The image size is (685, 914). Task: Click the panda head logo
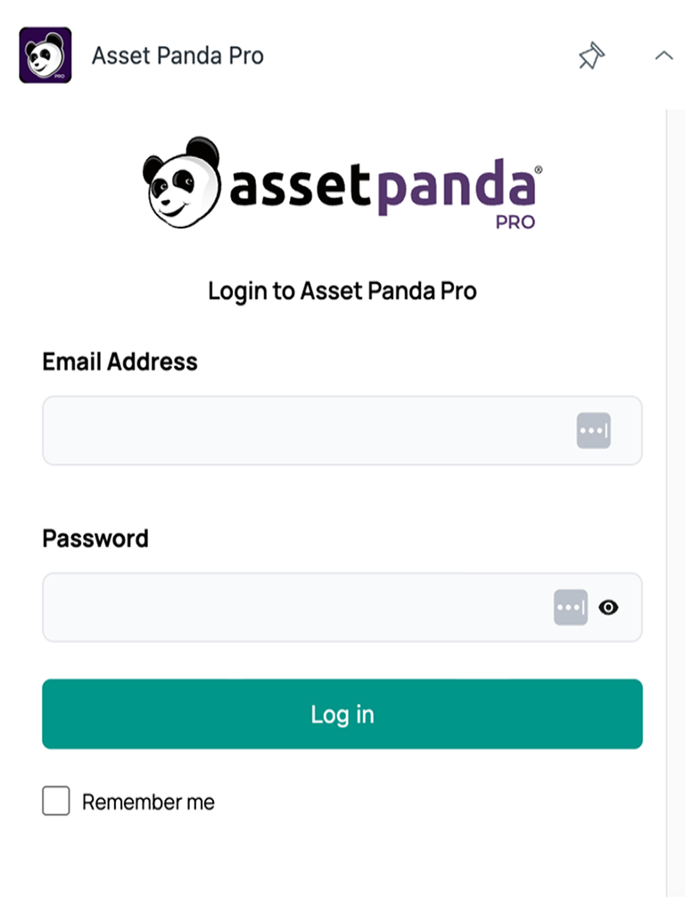(181, 182)
